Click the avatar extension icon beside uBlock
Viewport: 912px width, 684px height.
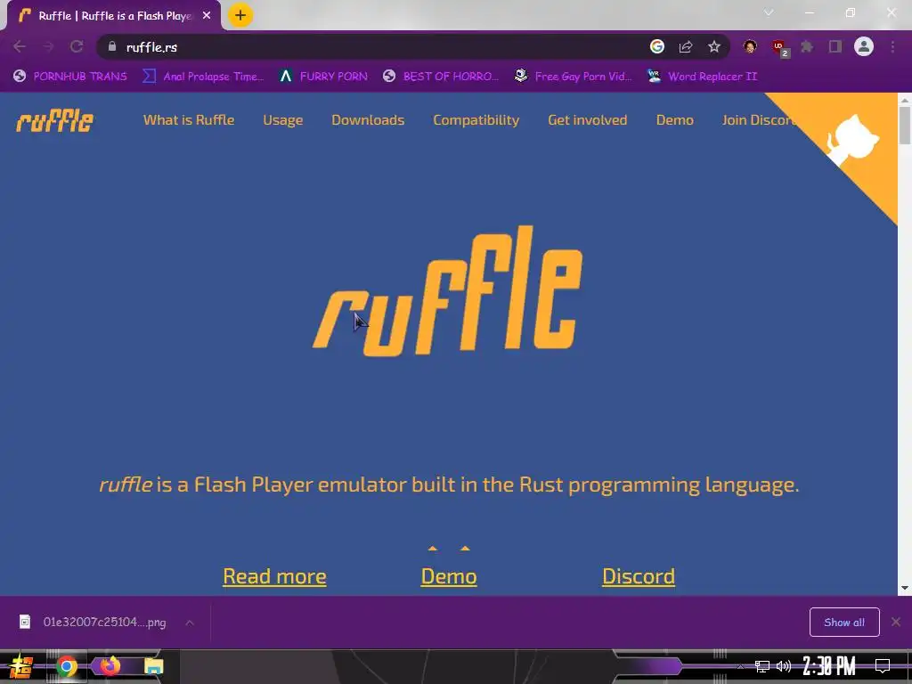pyautogui.click(x=750, y=46)
